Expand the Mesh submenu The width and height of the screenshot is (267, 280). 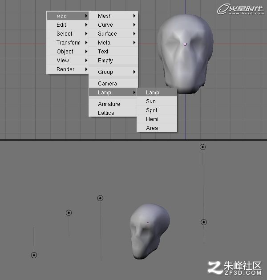[x=113, y=16]
